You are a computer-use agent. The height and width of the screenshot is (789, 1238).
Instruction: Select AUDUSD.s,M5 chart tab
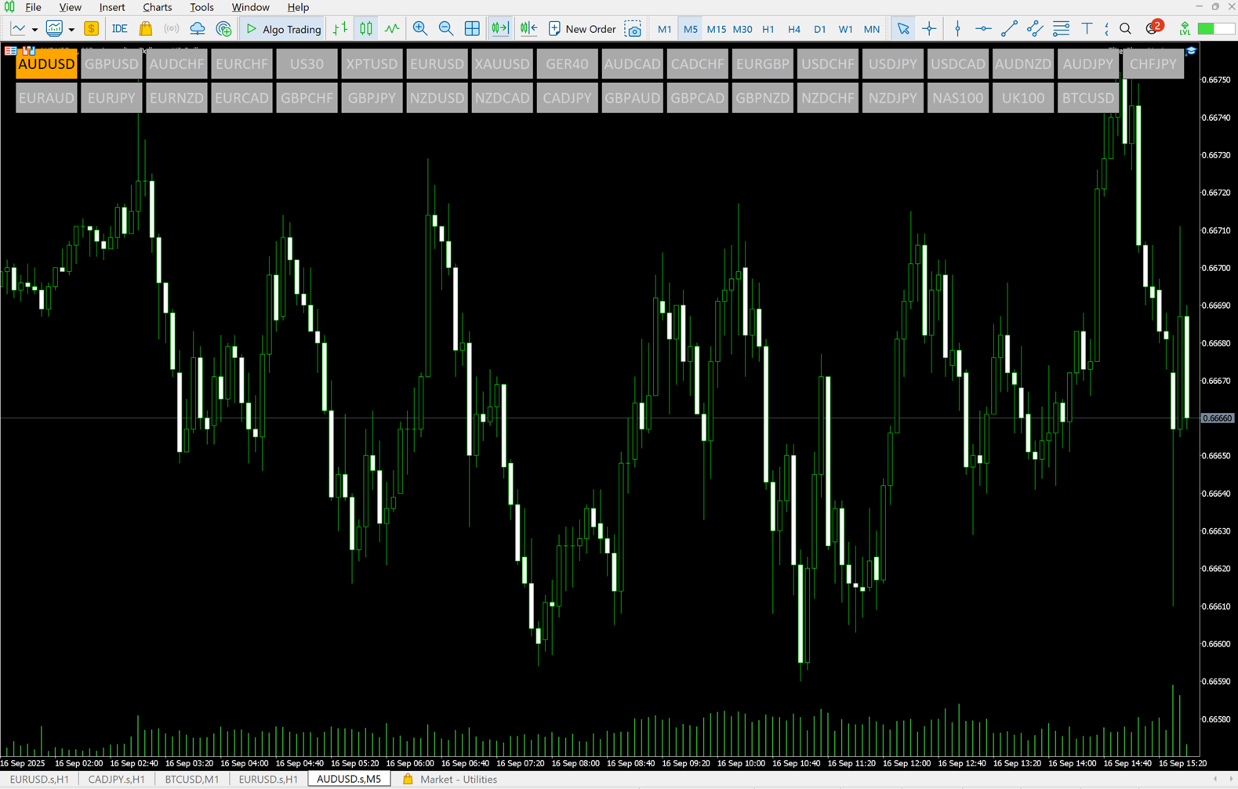349,780
